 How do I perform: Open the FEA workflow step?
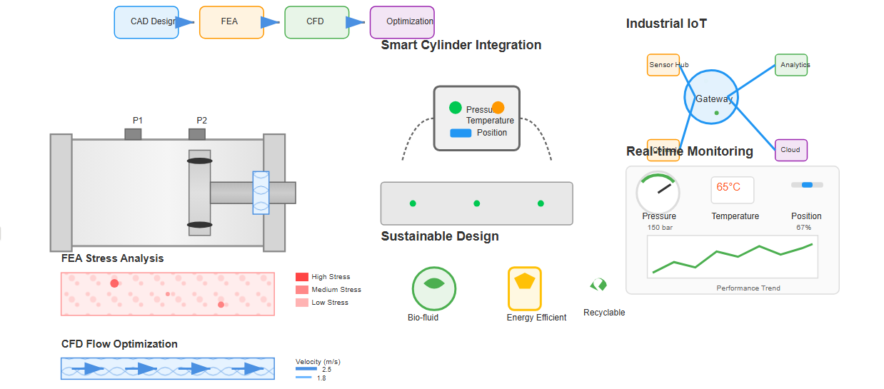coord(230,22)
